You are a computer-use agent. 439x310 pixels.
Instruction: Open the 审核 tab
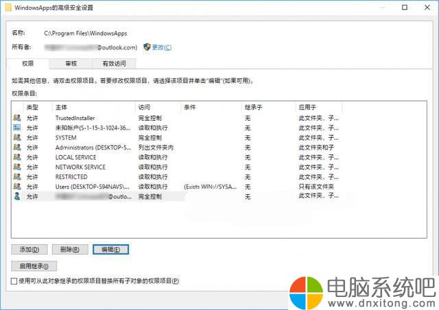point(71,64)
